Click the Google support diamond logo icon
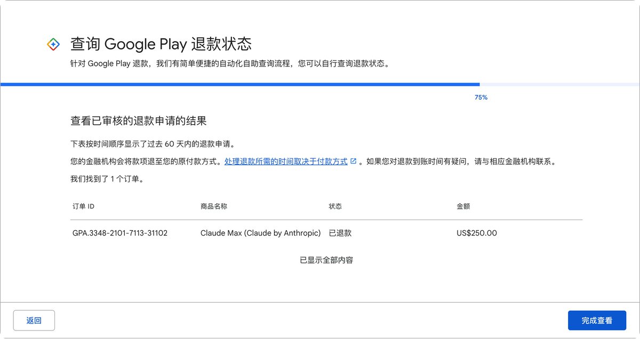Image resolution: width=640 pixels, height=339 pixels. coord(53,44)
